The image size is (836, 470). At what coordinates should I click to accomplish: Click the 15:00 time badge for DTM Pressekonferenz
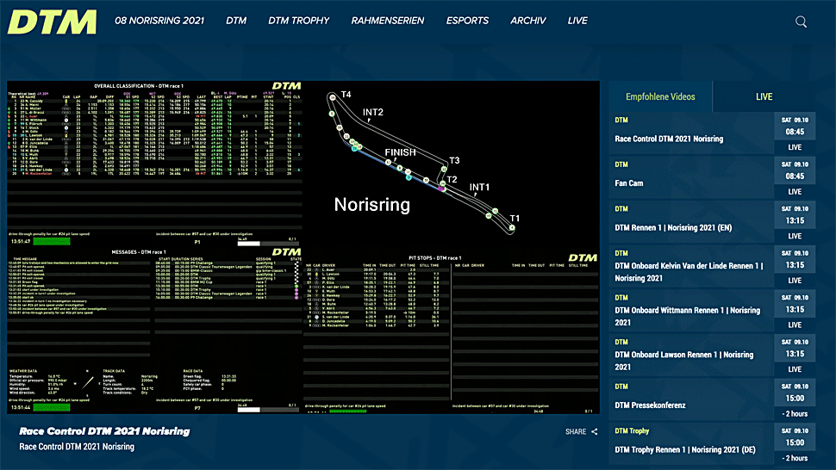pos(795,399)
